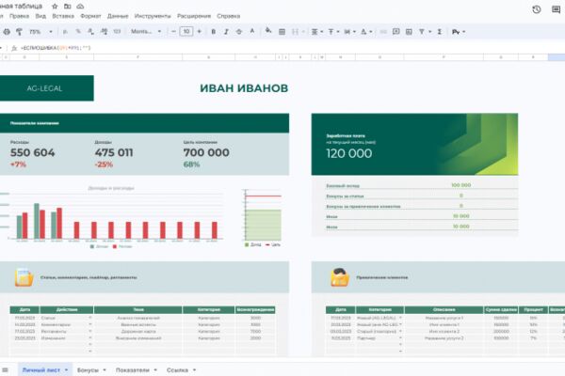Open the Показатели tab arrow menu
This screenshot has height=376, width=565.
click(x=155, y=369)
